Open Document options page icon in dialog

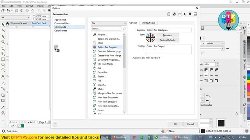[x=168, y=14]
